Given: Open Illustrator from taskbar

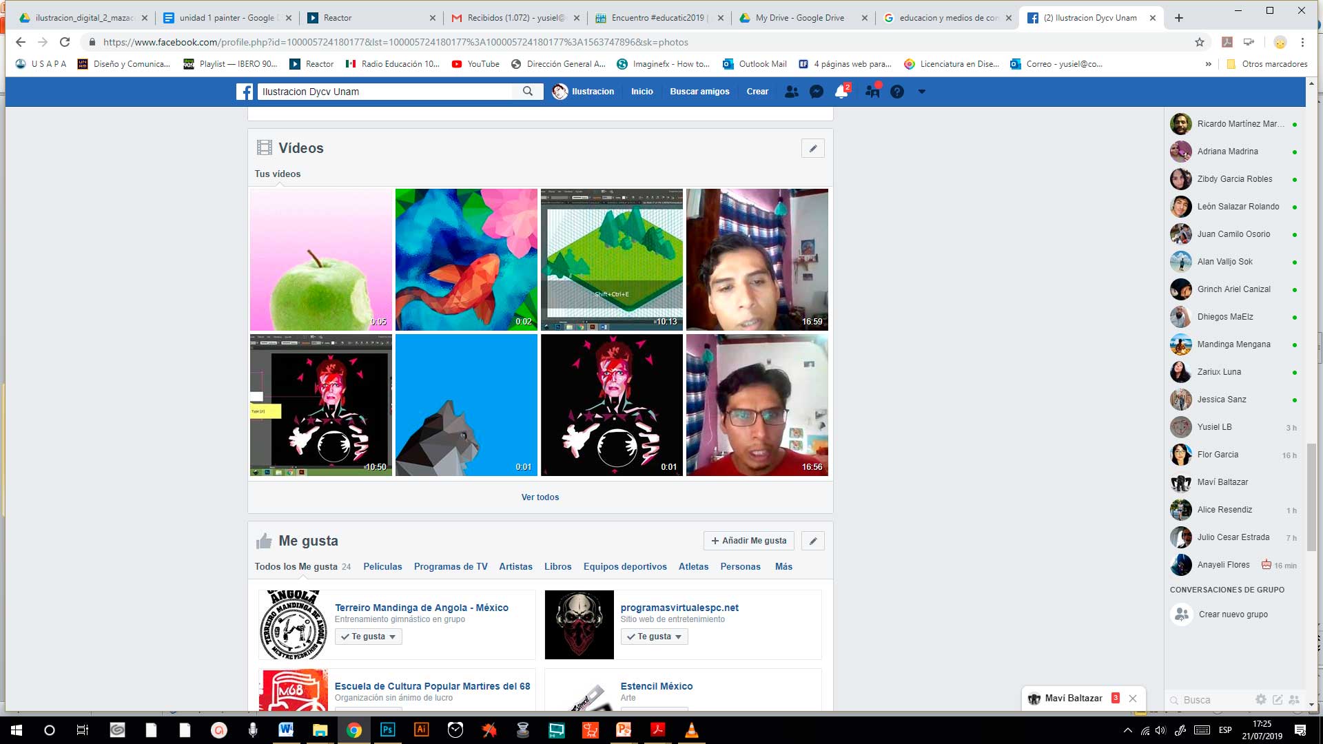Looking at the screenshot, I should pyautogui.click(x=422, y=730).
